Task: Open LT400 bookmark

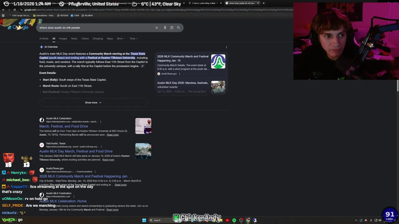Action: tap(75, 16)
